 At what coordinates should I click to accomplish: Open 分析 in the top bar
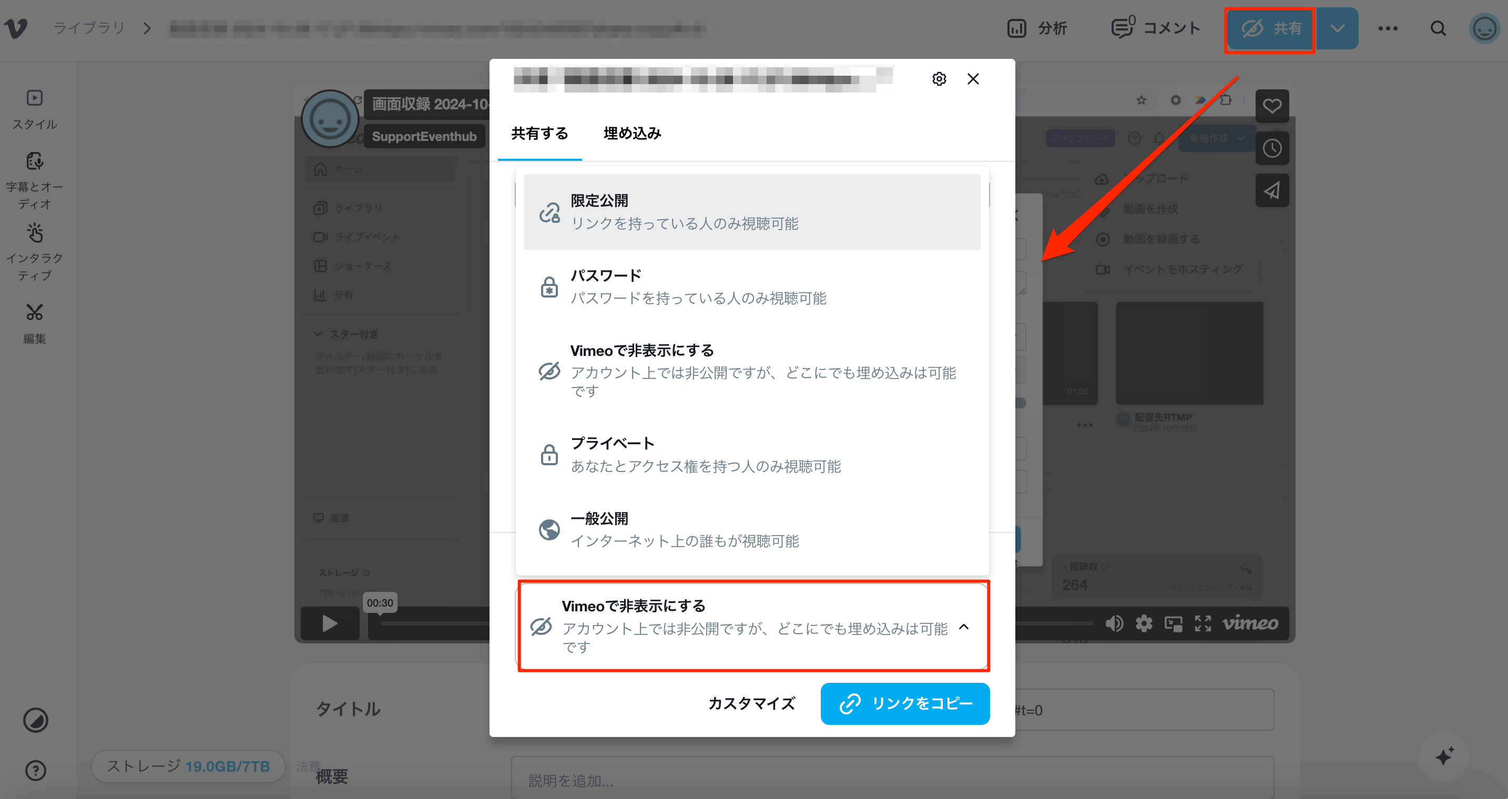click(x=1037, y=28)
